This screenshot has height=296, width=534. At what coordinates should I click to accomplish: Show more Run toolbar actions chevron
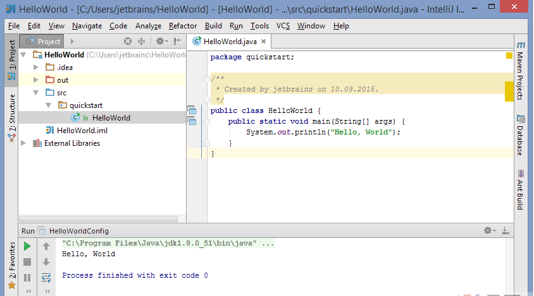(28, 291)
